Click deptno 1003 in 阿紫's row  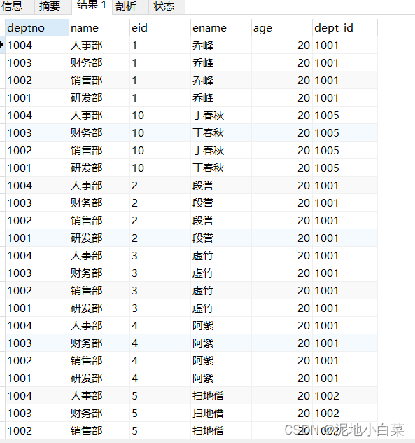click(37, 343)
